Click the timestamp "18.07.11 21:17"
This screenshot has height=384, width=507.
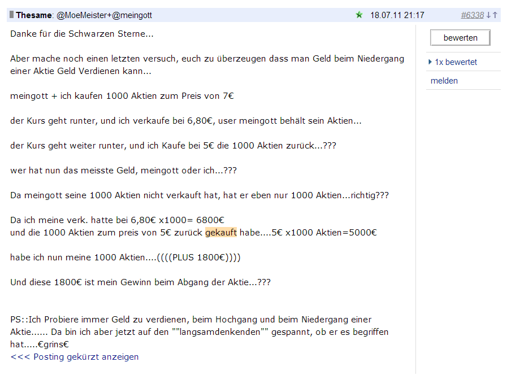[397, 15]
